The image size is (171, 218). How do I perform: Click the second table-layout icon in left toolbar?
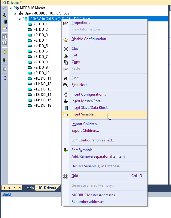[5, 43]
